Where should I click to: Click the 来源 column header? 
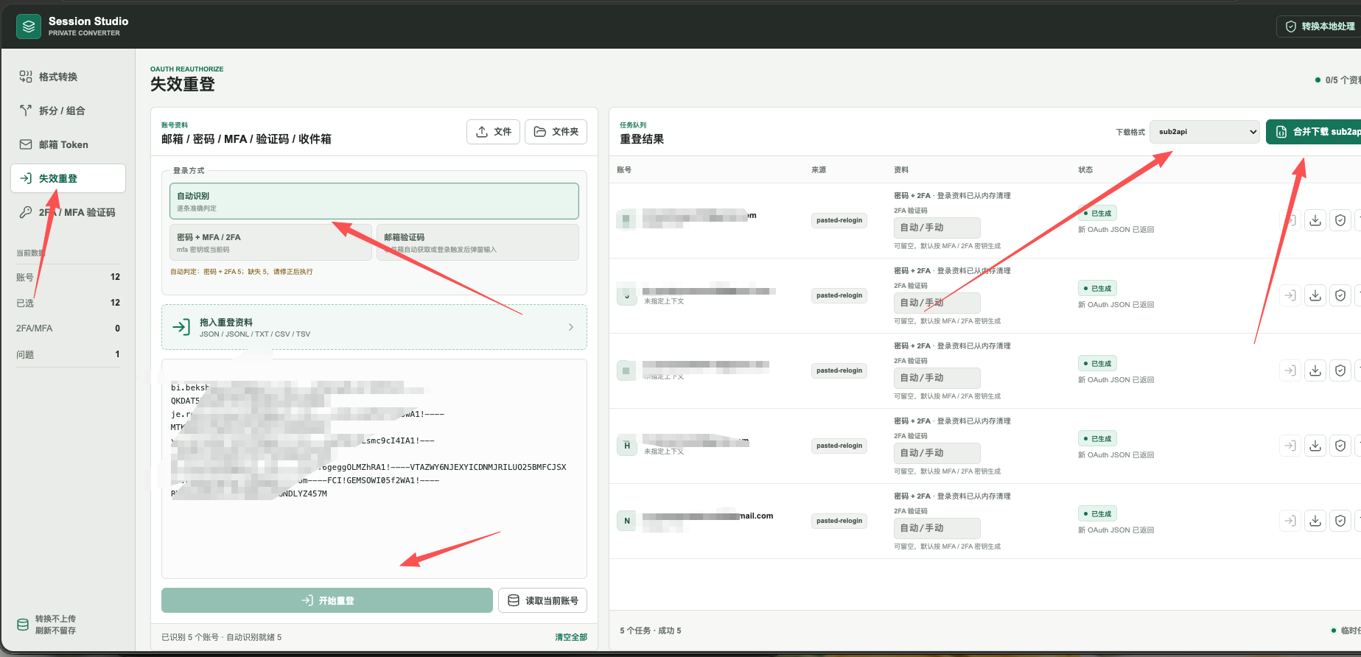click(x=819, y=169)
